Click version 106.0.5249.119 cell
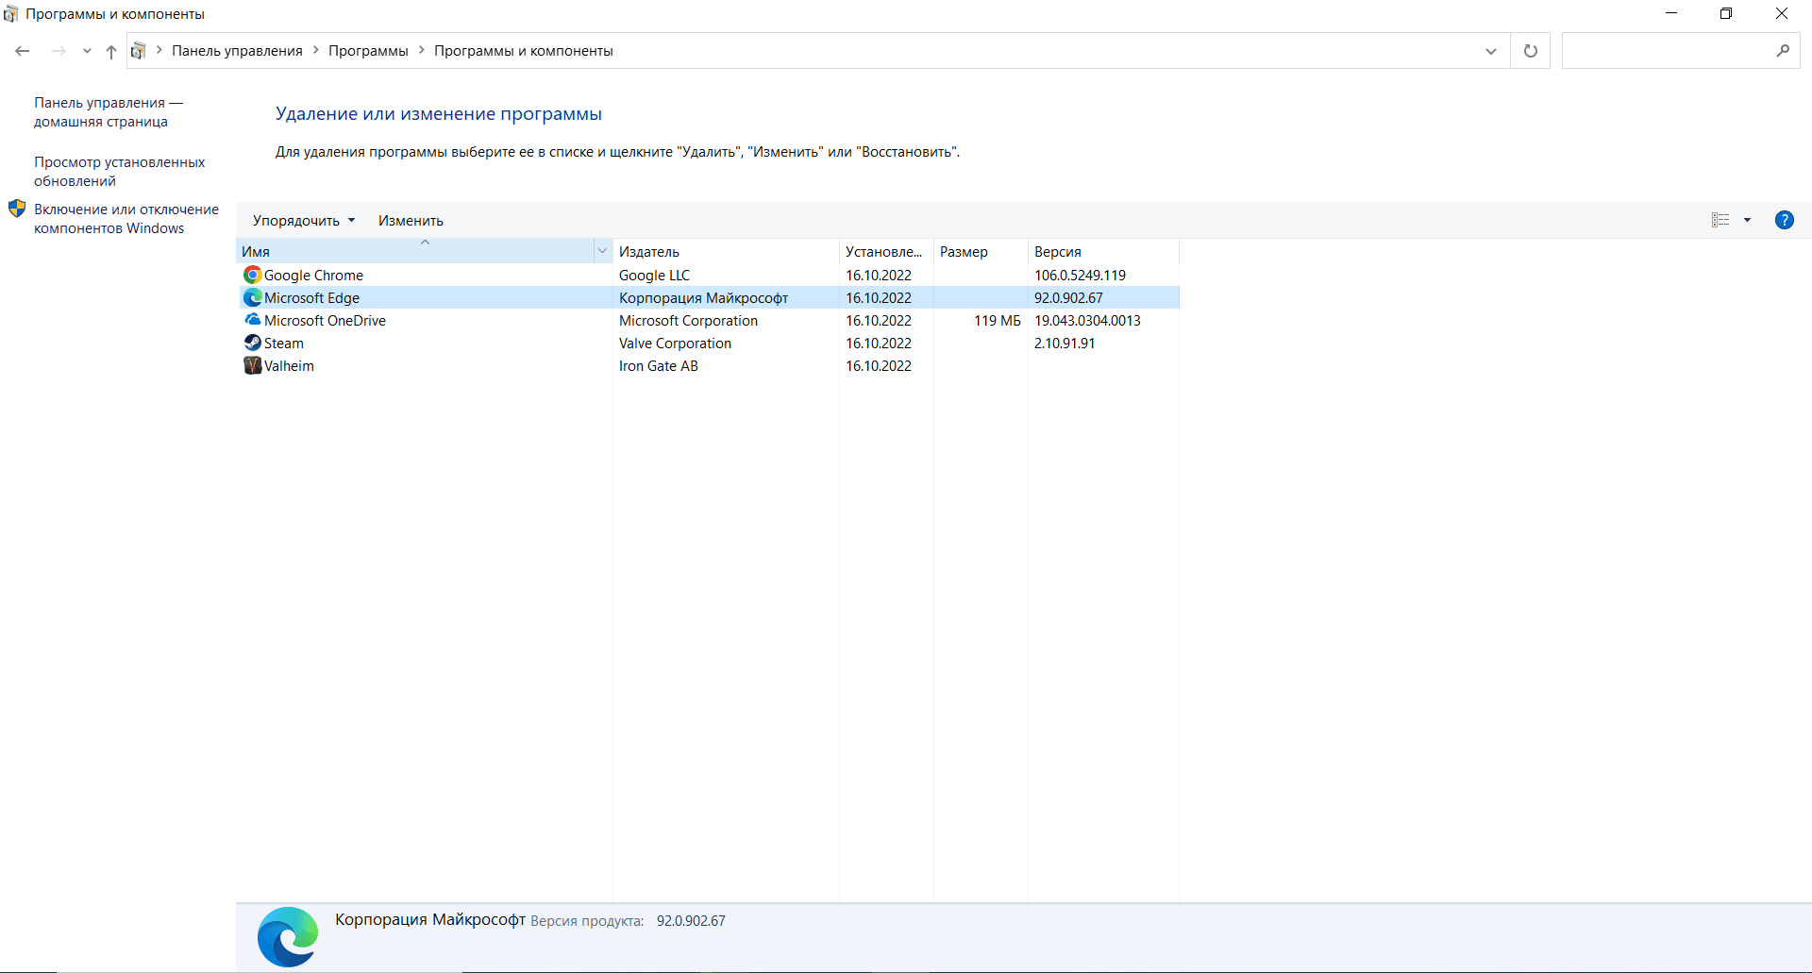 [x=1080, y=275]
